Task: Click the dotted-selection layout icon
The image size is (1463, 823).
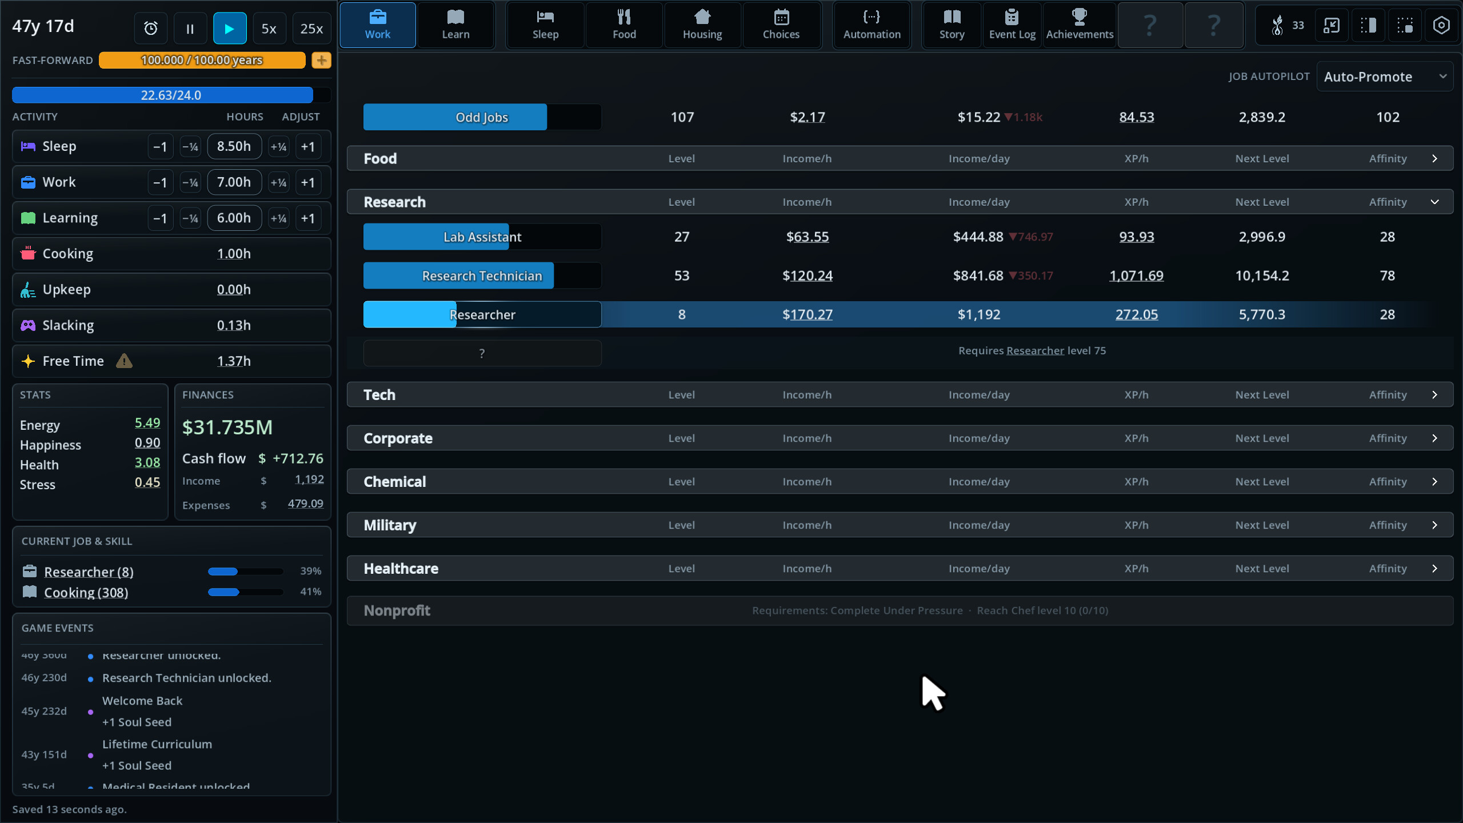Action: tap(1405, 25)
